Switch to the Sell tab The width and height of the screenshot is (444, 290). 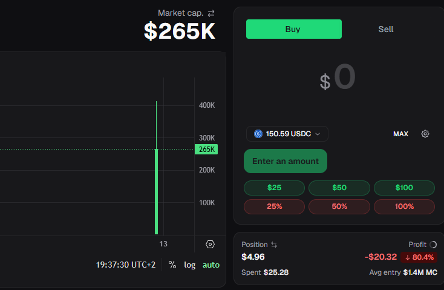point(386,29)
